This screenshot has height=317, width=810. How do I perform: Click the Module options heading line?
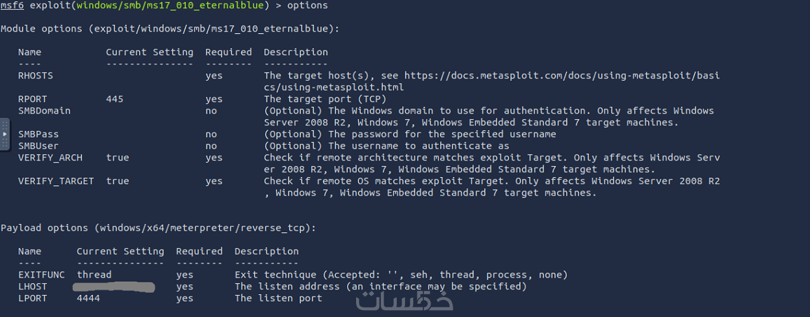pyautogui.click(x=169, y=29)
